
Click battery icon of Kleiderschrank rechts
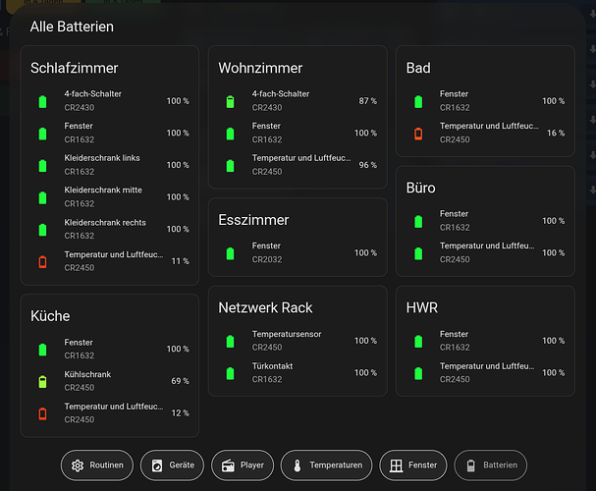(x=42, y=230)
